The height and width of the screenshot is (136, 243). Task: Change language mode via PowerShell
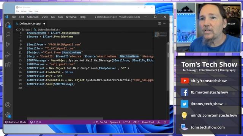tap(148, 122)
